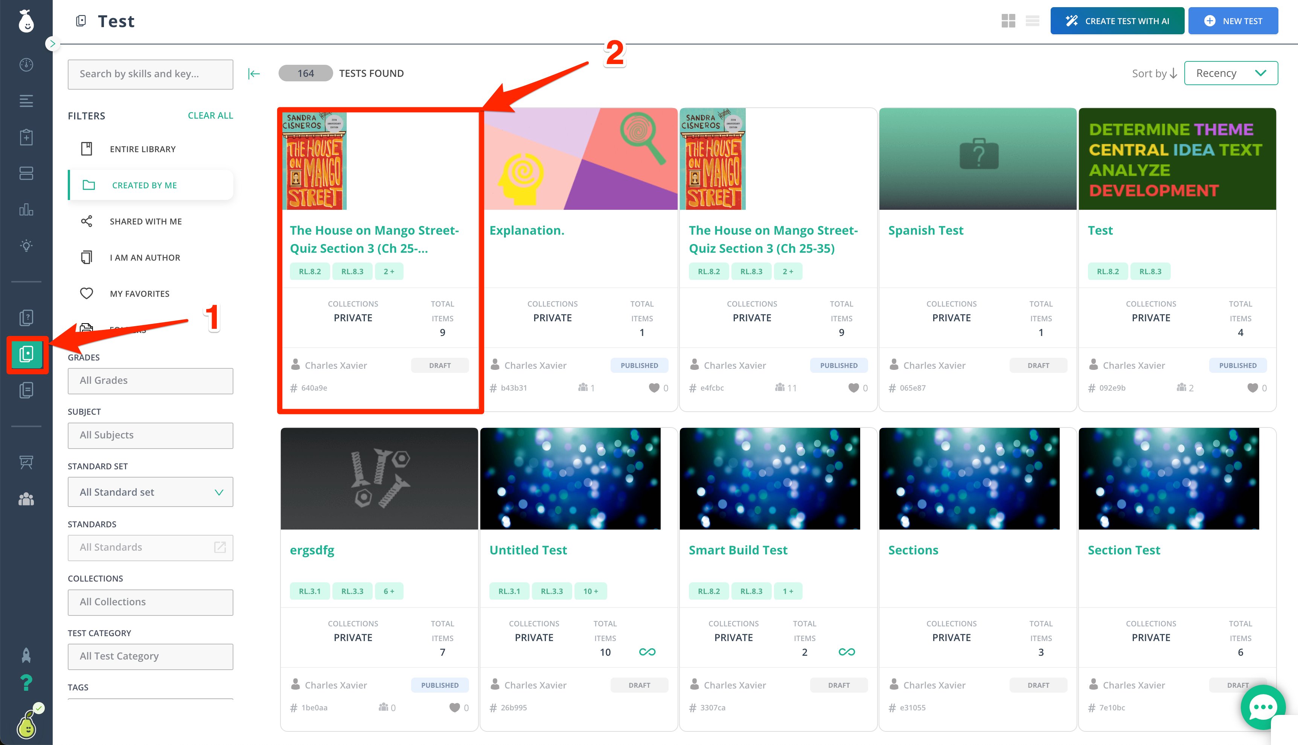Open the All Grades dropdown
The height and width of the screenshot is (745, 1298).
pyautogui.click(x=150, y=381)
